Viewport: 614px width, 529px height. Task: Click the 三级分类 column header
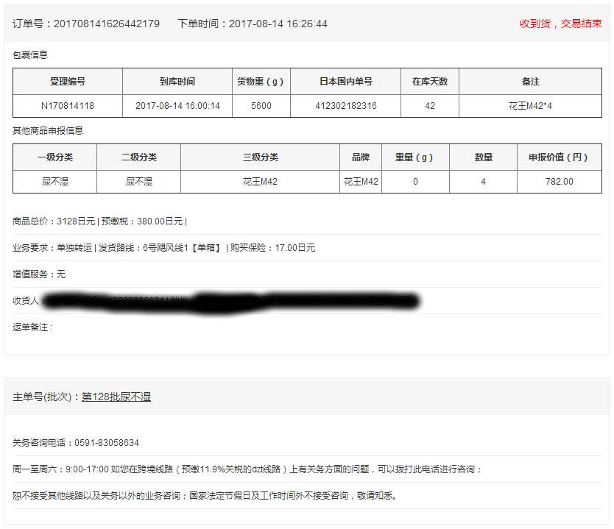[x=260, y=157]
